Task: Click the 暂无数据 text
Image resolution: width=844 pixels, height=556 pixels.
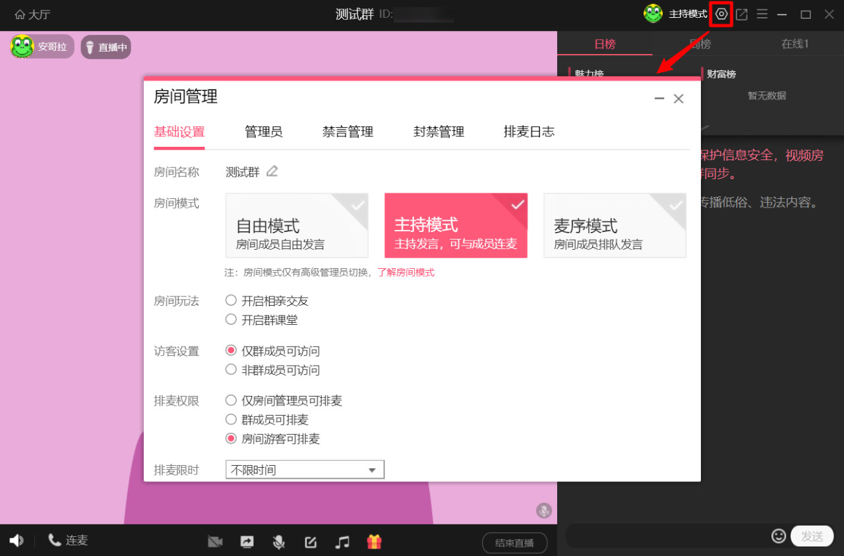Action: click(767, 96)
